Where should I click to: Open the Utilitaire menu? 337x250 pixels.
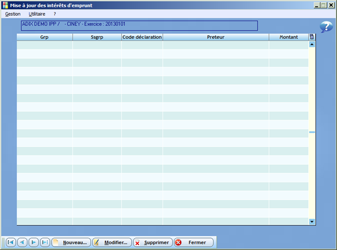click(x=37, y=14)
